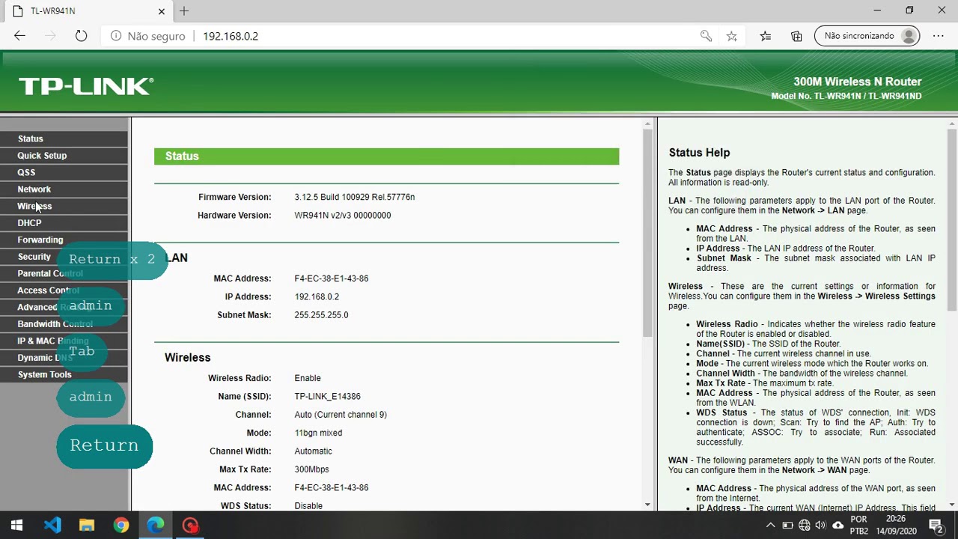Click the status panel scrollbar
958x539 pixels.
click(x=648, y=232)
